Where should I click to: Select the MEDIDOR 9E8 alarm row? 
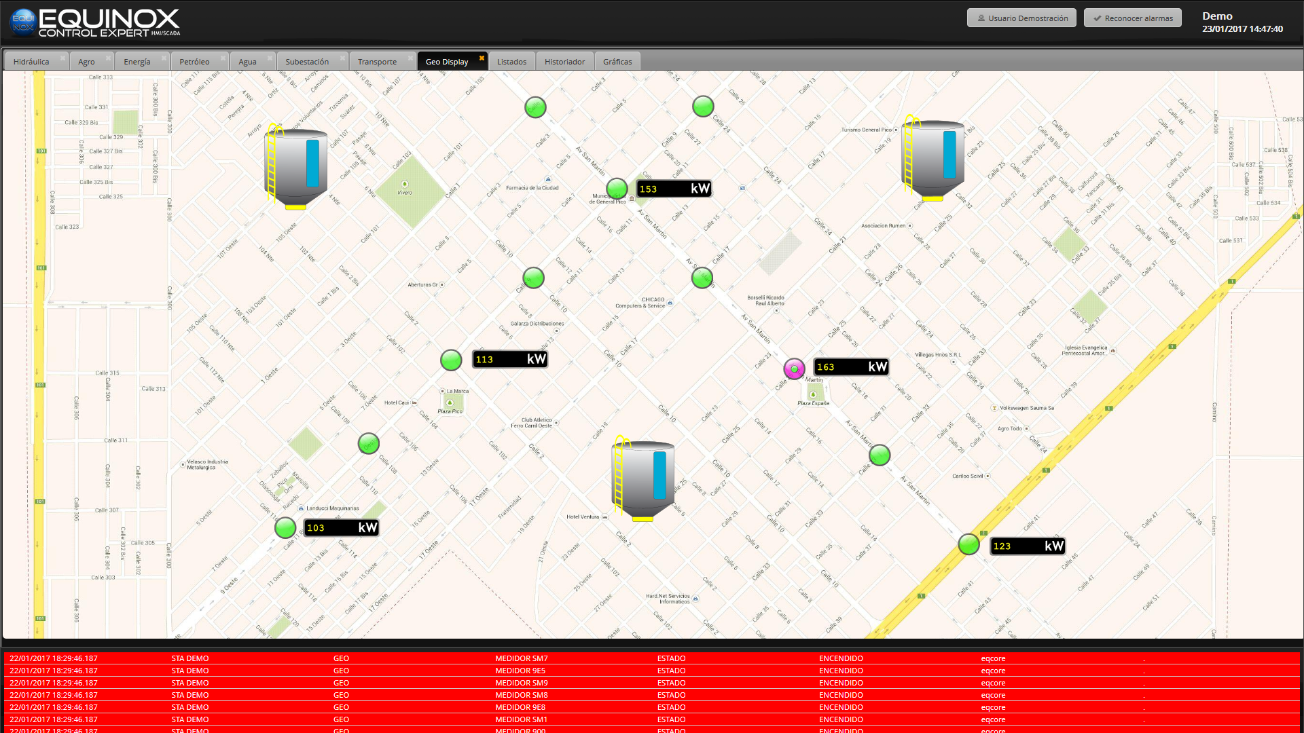[652, 707]
